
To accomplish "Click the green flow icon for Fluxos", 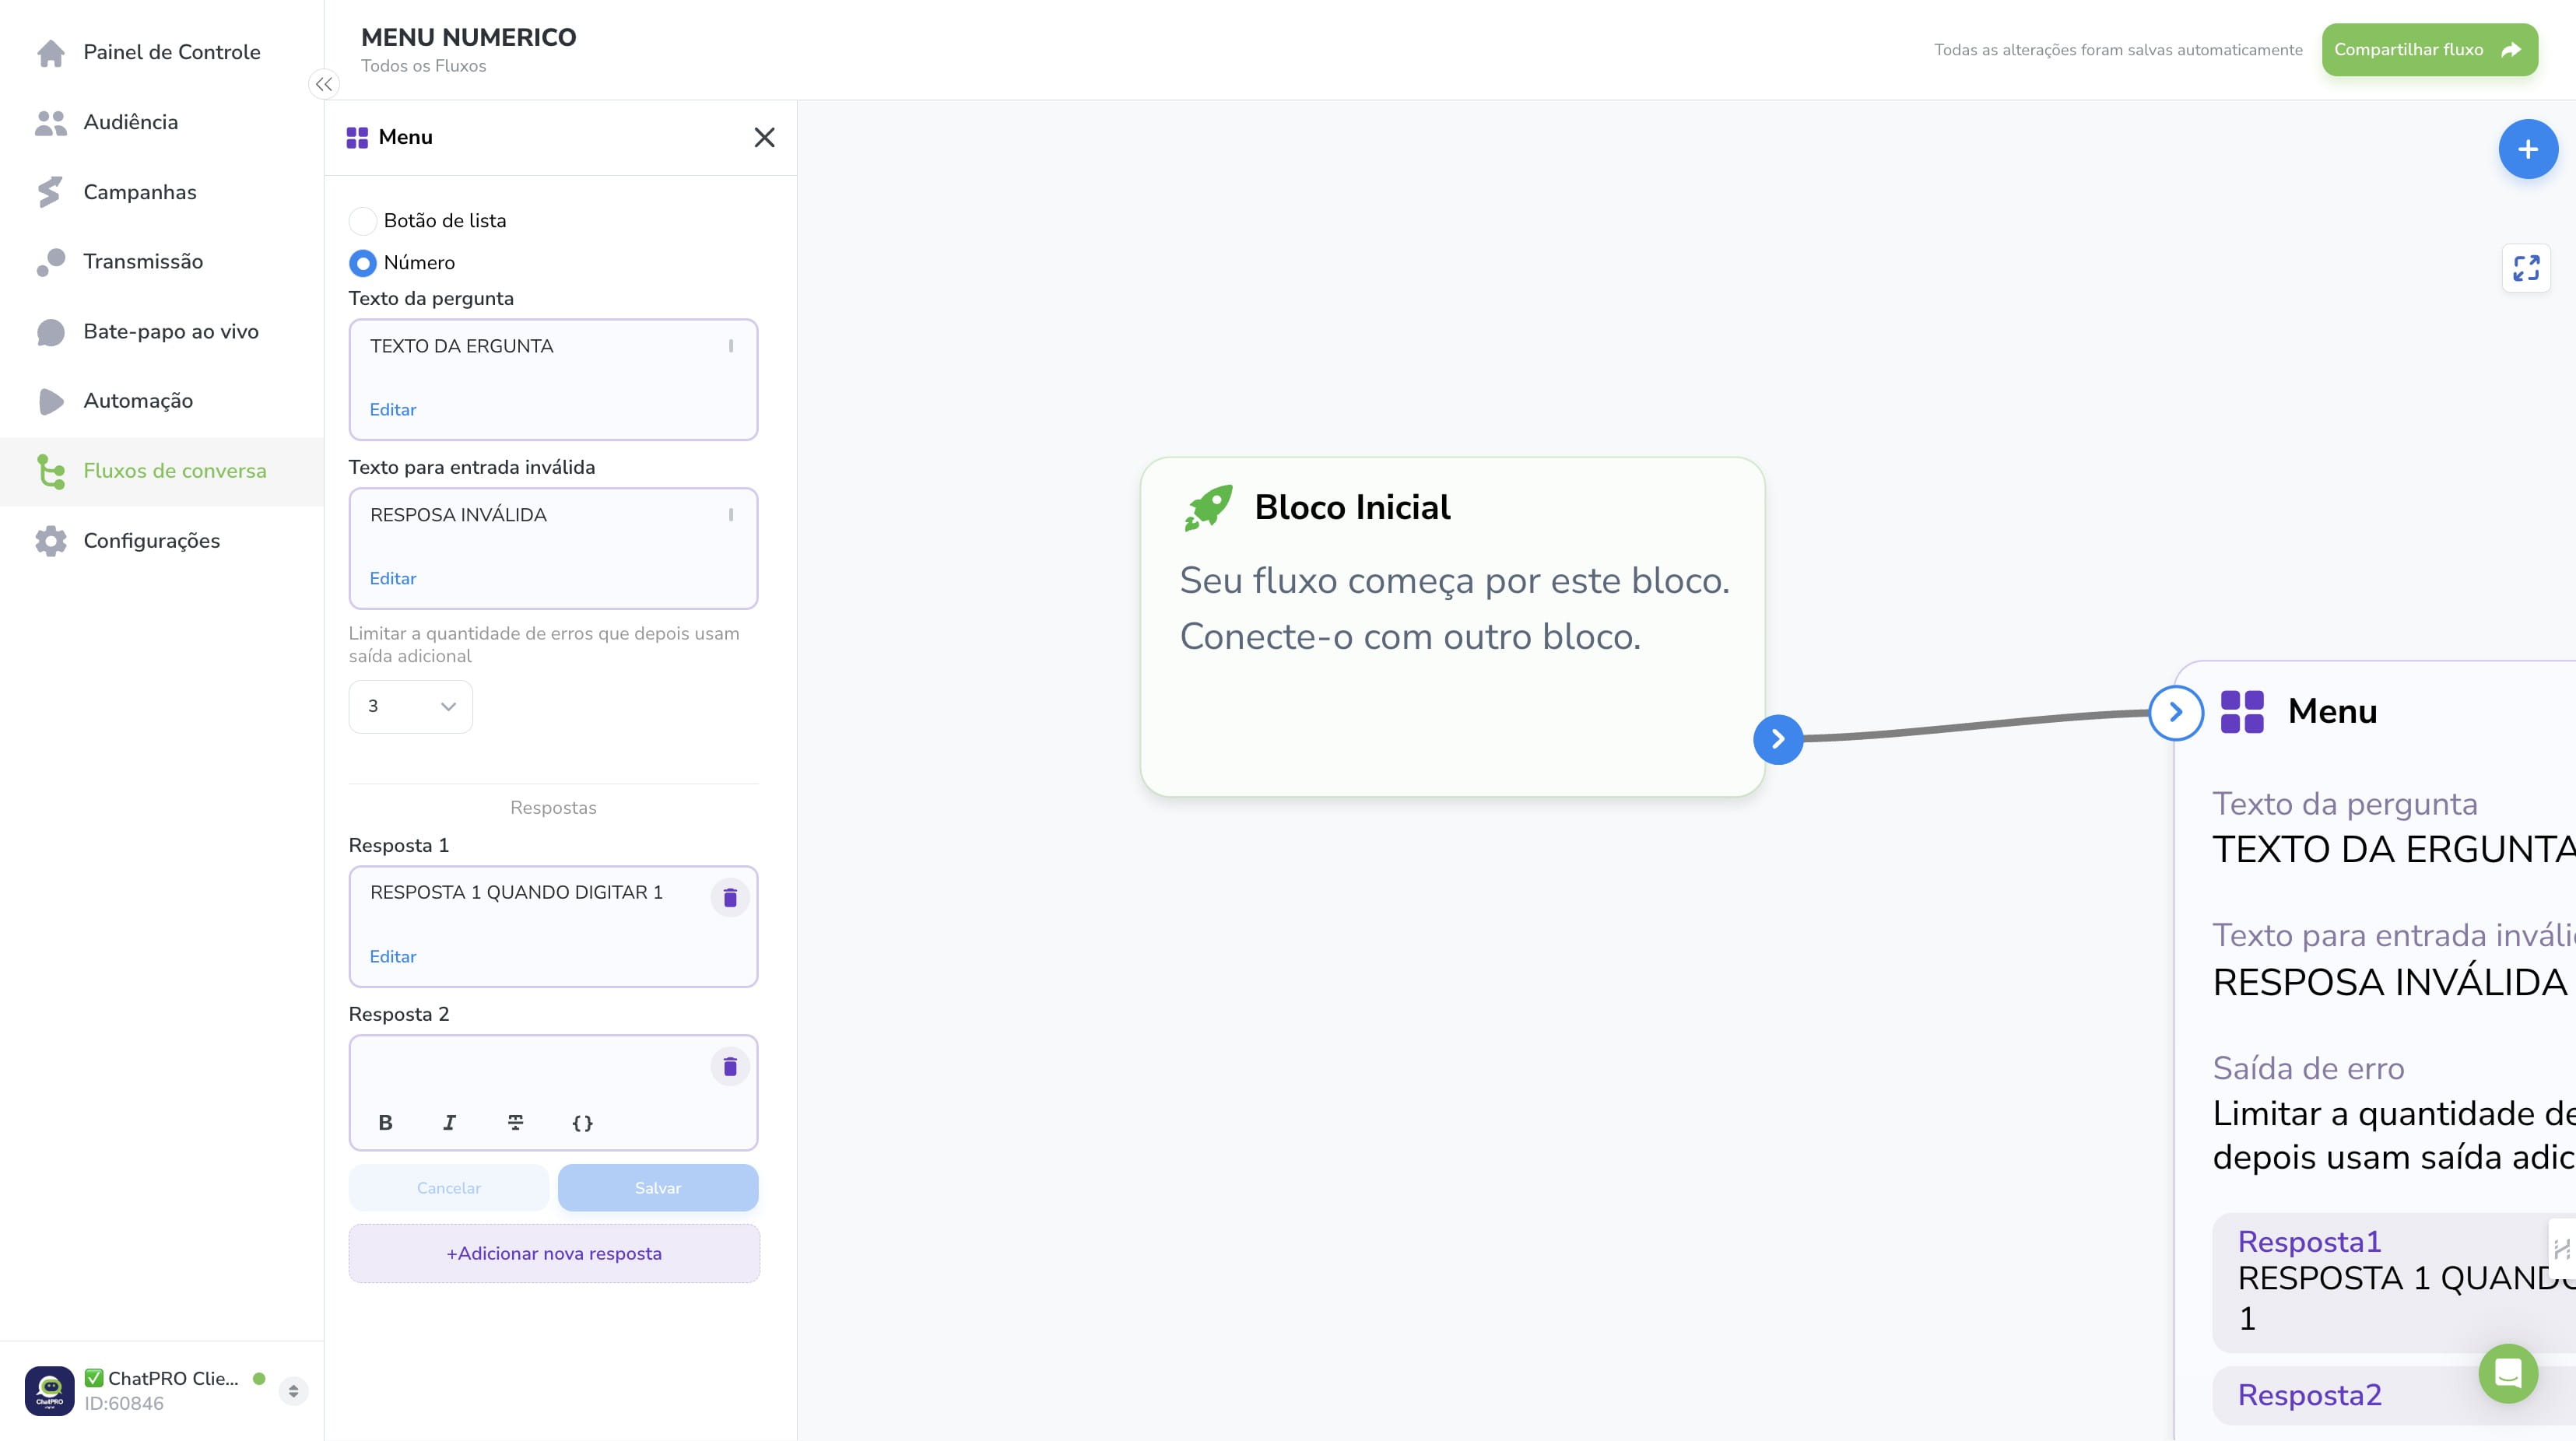I will [x=51, y=471].
